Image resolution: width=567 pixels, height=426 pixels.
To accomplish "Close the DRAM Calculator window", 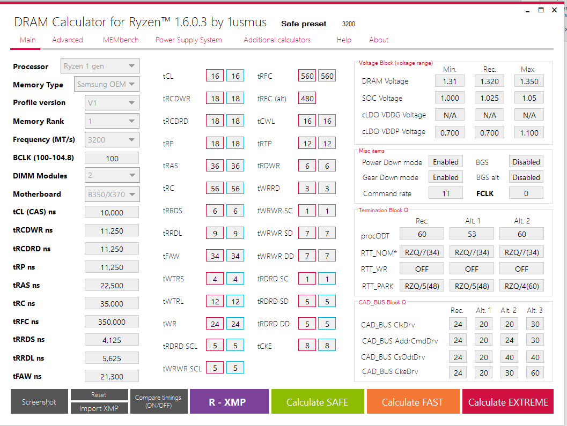I will coord(554,10).
